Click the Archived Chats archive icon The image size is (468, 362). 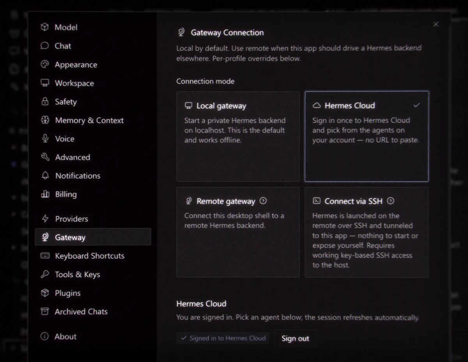click(x=45, y=311)
